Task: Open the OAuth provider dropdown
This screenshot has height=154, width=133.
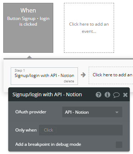Action: pyautogui.click(x=92, y=112)
